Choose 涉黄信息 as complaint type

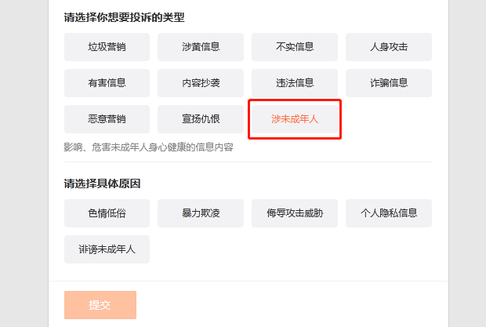(x=201, y=47)
